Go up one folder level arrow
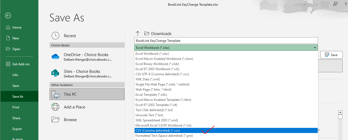348x140 pixels. 138,33
